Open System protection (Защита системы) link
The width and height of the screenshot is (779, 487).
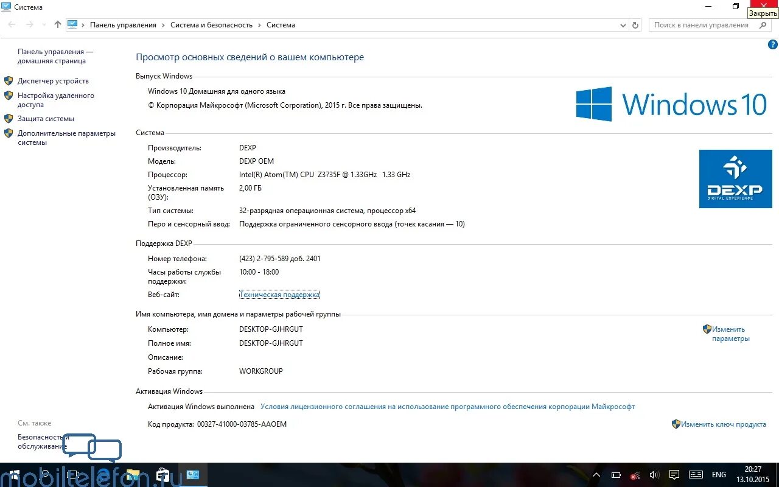(x=46, y=119)
